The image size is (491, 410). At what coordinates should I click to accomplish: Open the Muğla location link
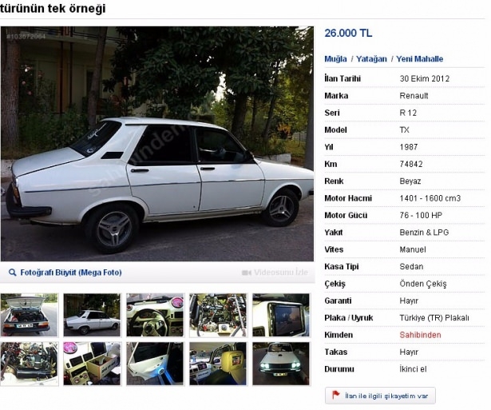pos(335,59)
